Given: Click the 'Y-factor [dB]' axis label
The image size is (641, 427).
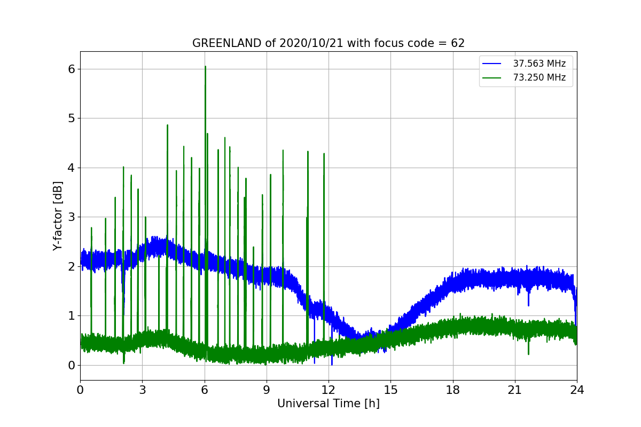Looking at the screenshot, I should pyautogui.click(x=58, y=216).
